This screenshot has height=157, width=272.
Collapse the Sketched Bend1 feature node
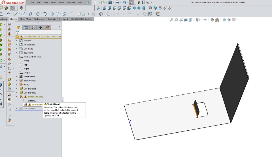[x=17, y=97]
